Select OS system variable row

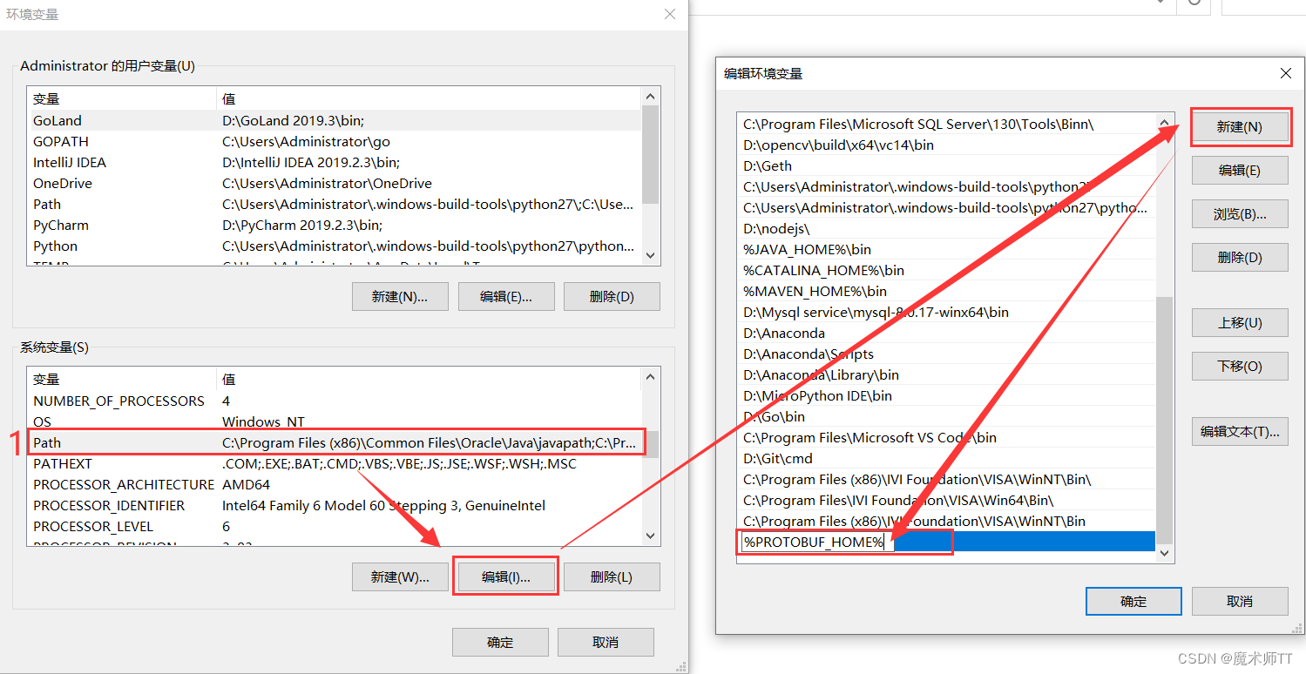click(334, 422)
